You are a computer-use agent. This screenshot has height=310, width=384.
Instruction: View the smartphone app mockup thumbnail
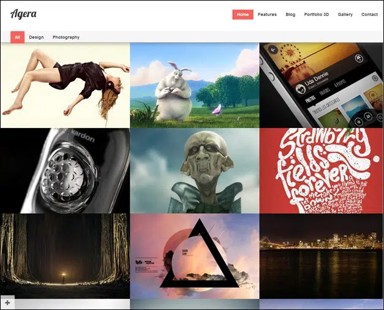point(322,85)
